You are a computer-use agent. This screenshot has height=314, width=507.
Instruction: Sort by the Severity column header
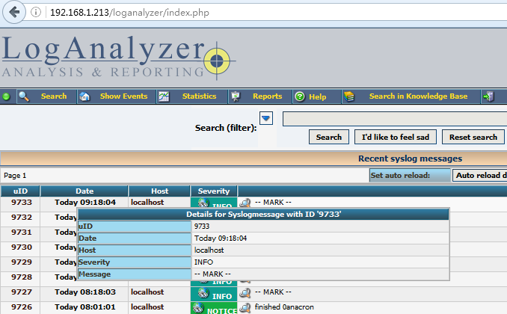[214, 191]
